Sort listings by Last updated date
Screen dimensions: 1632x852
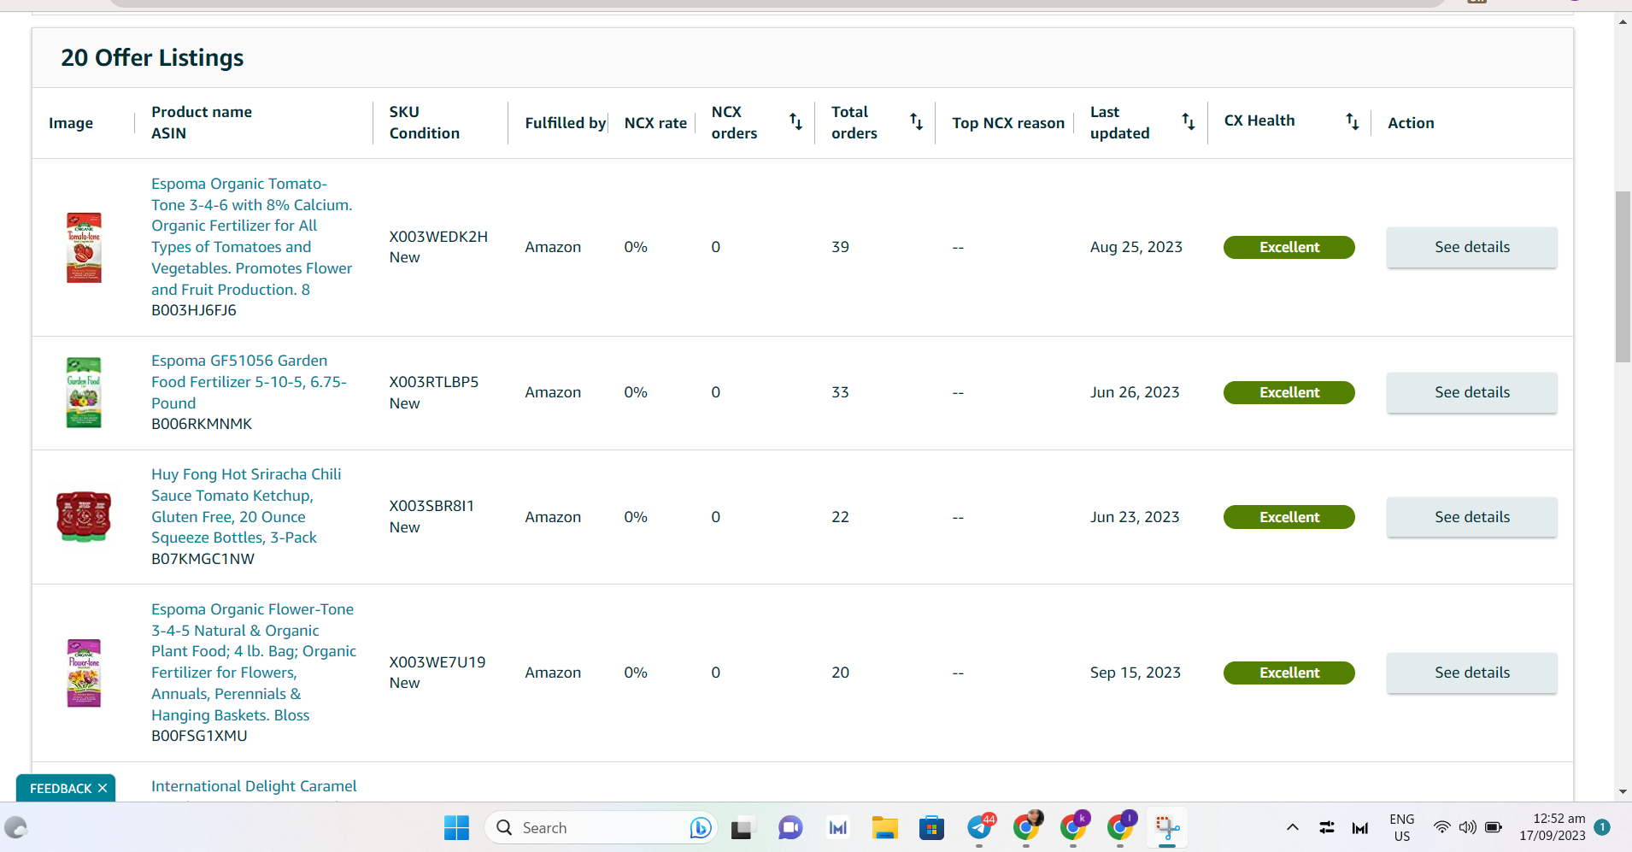click(1188, 122)
